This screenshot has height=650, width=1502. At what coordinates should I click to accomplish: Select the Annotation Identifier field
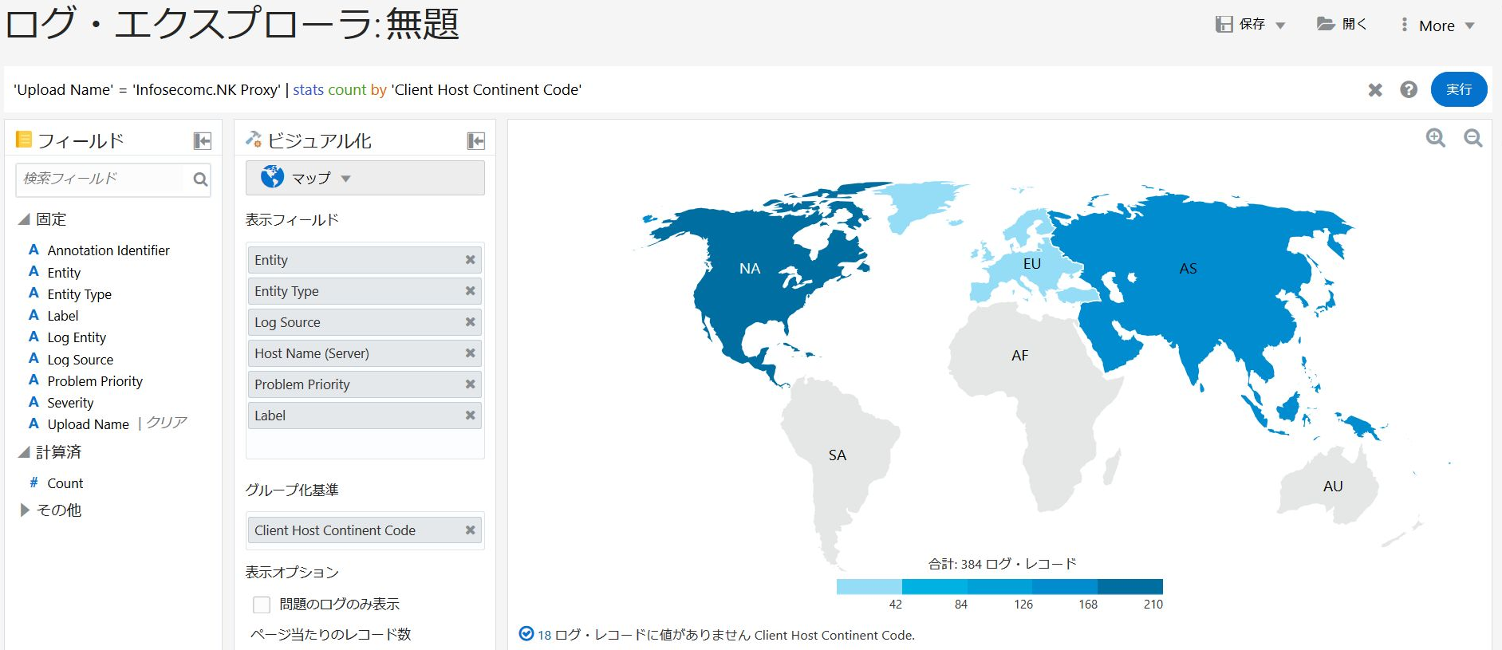pyautogui.click(x=108, y=250)
